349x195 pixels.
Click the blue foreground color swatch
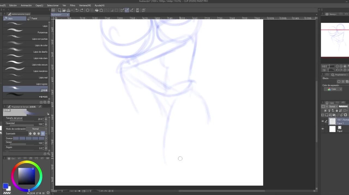[5, 186]
